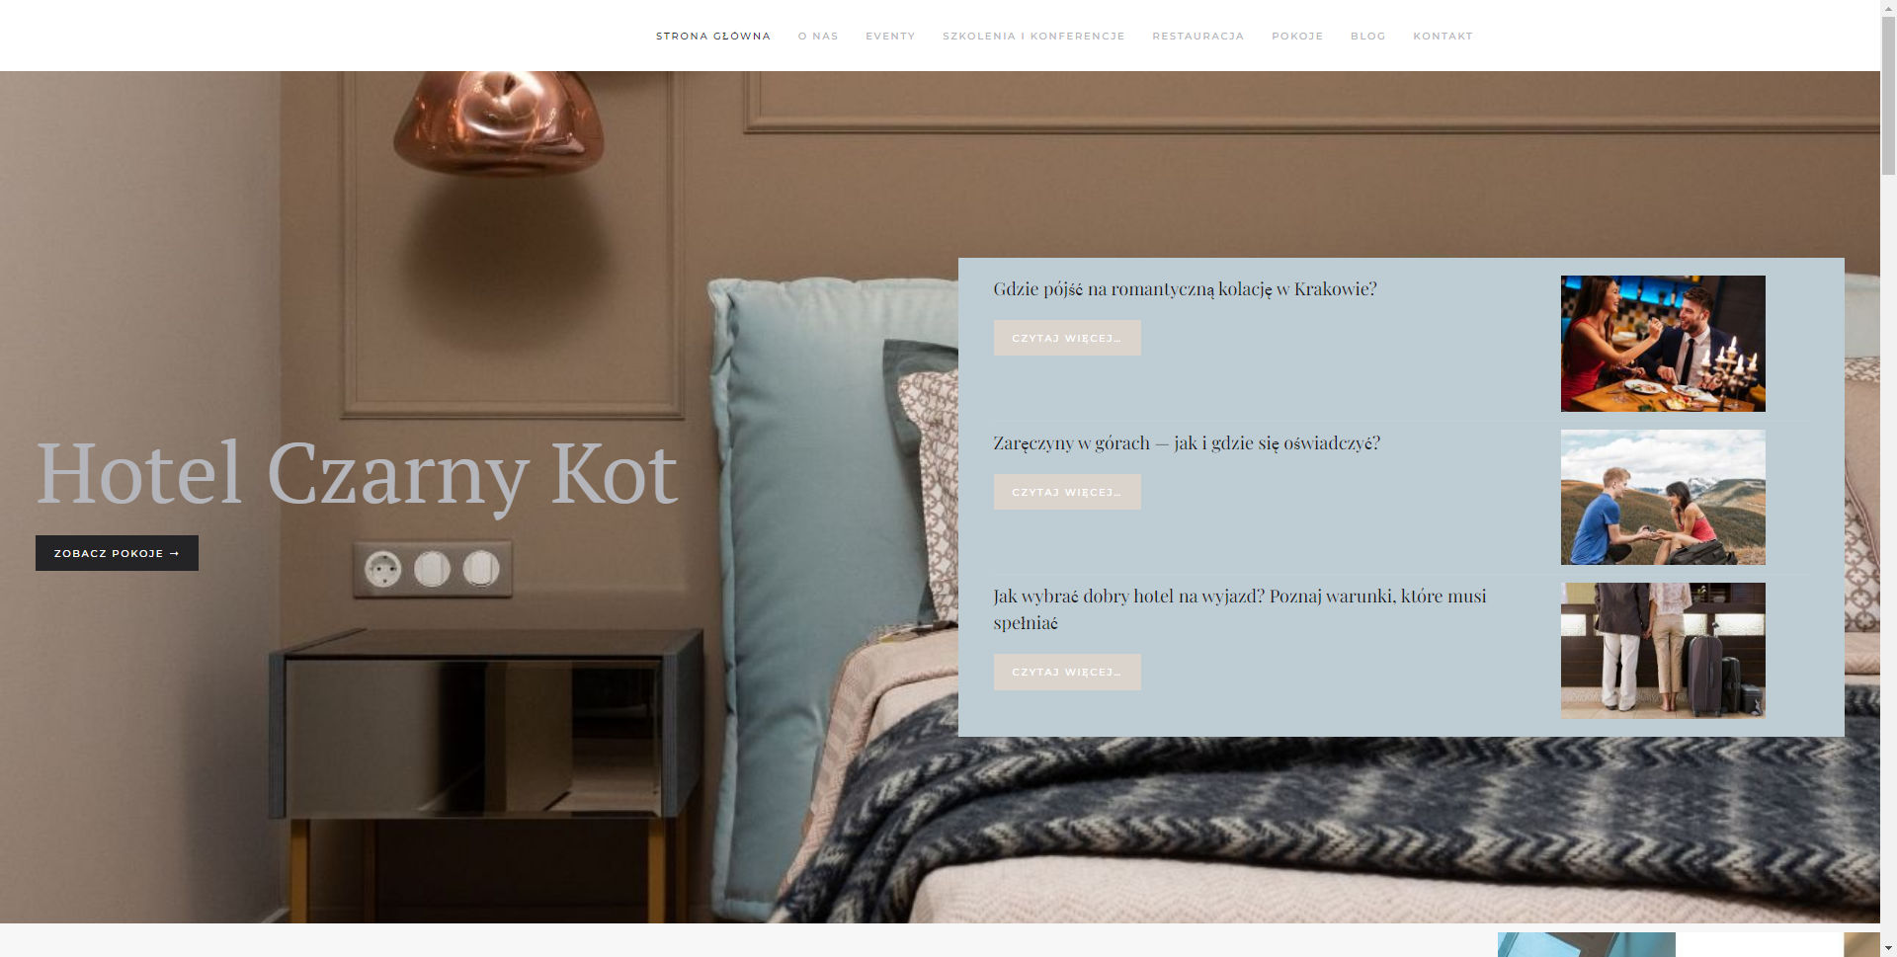The height and width of the screenshot is (957, 1897).
Task: Open the Eventy menu link
Action: (890, 36)
